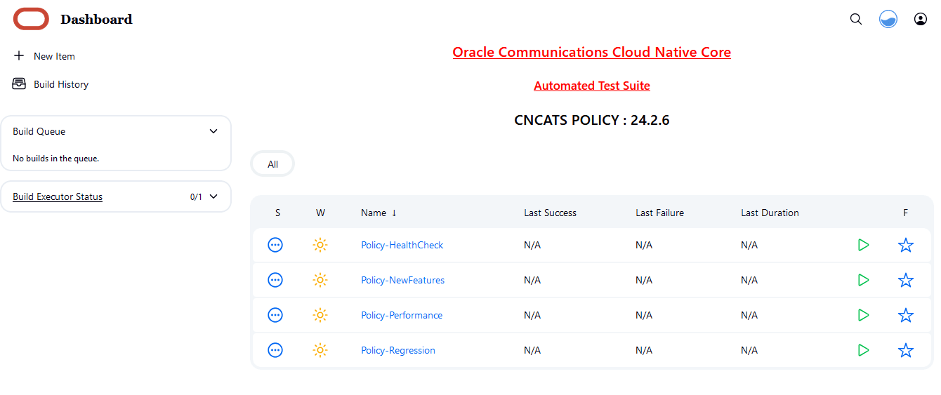Sort by the F favorite column header
This screenshot has width=941, height=395.
[x=906, y=213]
